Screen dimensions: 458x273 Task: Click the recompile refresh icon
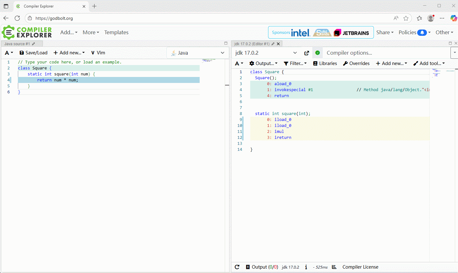coord(237,267)
